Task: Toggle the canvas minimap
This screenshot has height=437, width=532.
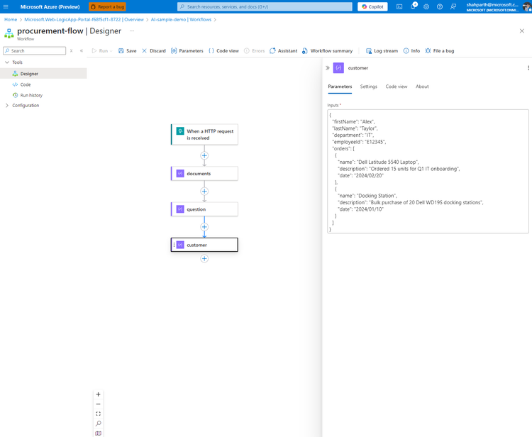Action: click(x=98, y=433)
